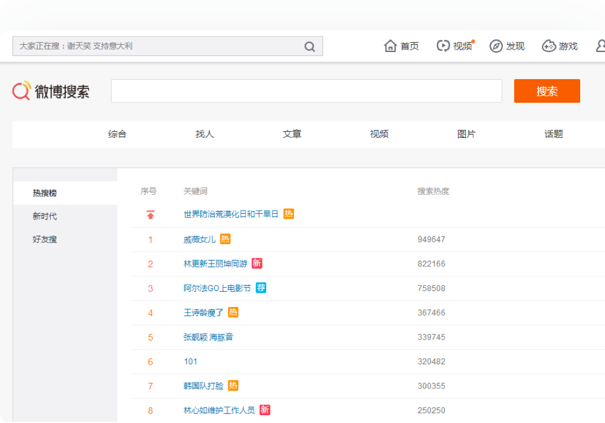Click the 热 badge beside 戚薇女儿
Viewport: 605px width, 423px height.
(x=225, y=239)
